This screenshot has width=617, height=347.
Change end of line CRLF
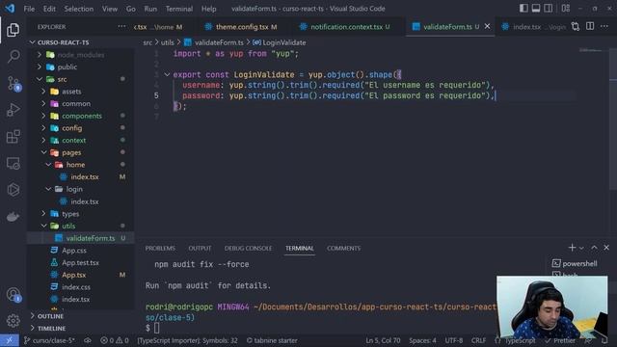click(478, 340)
